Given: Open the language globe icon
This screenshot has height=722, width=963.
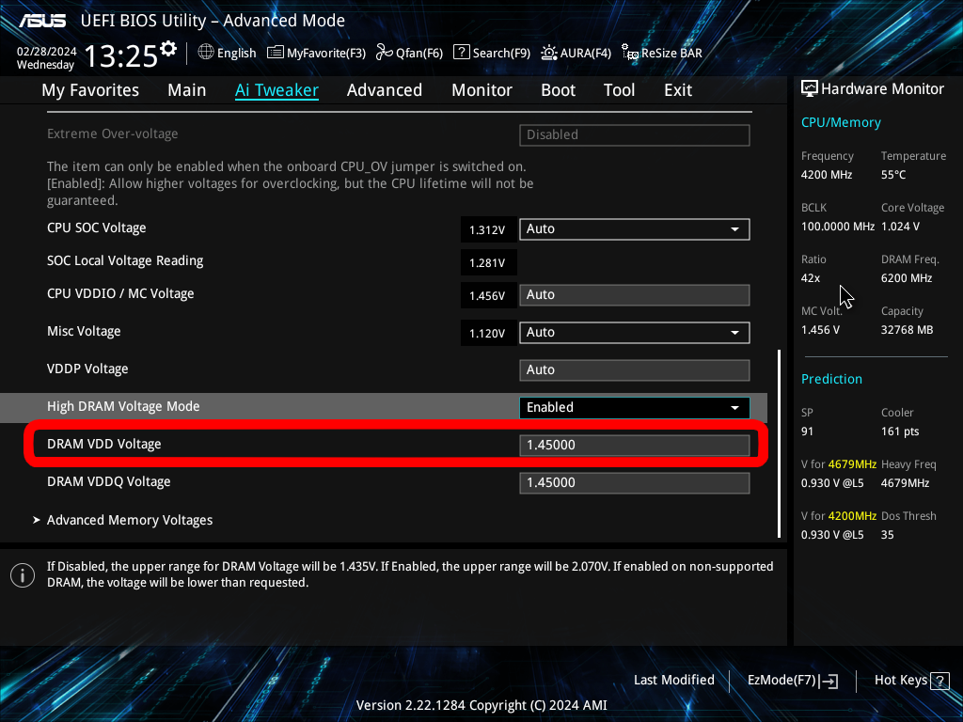Looking at the screenshot, I should tap(206, 53).
